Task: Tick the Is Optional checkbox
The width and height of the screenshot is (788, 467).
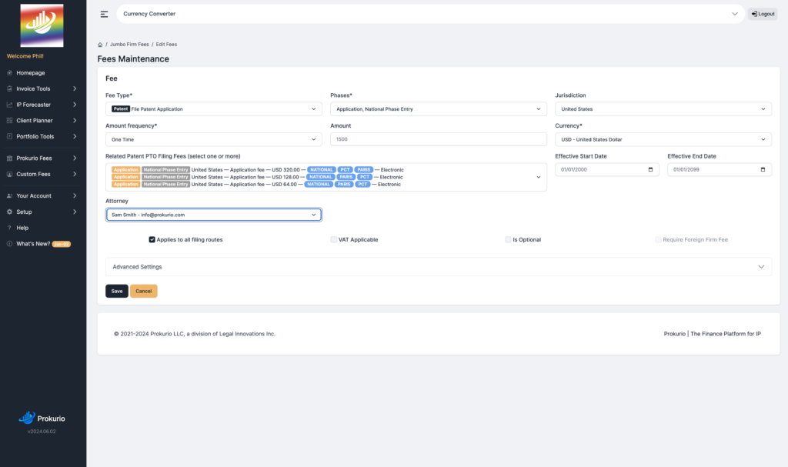Action: pos(508,240)
